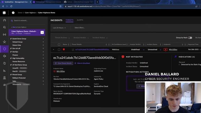
Task: Click the SentinelOne logo icon
Action: click(x=4, y=13)
